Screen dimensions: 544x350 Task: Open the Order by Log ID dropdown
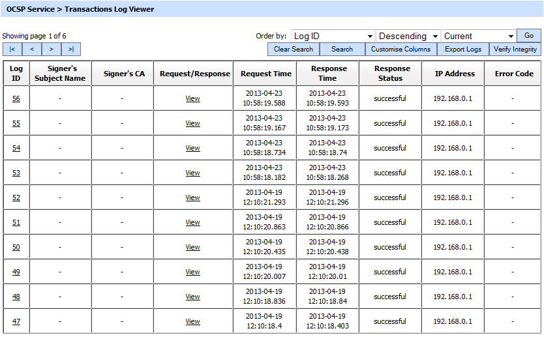(x=333, y=36)
